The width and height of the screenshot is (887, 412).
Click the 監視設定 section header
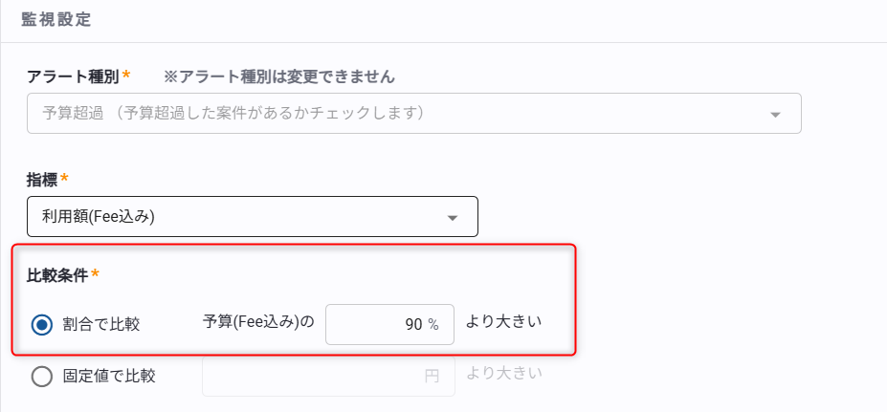(56, 19)
